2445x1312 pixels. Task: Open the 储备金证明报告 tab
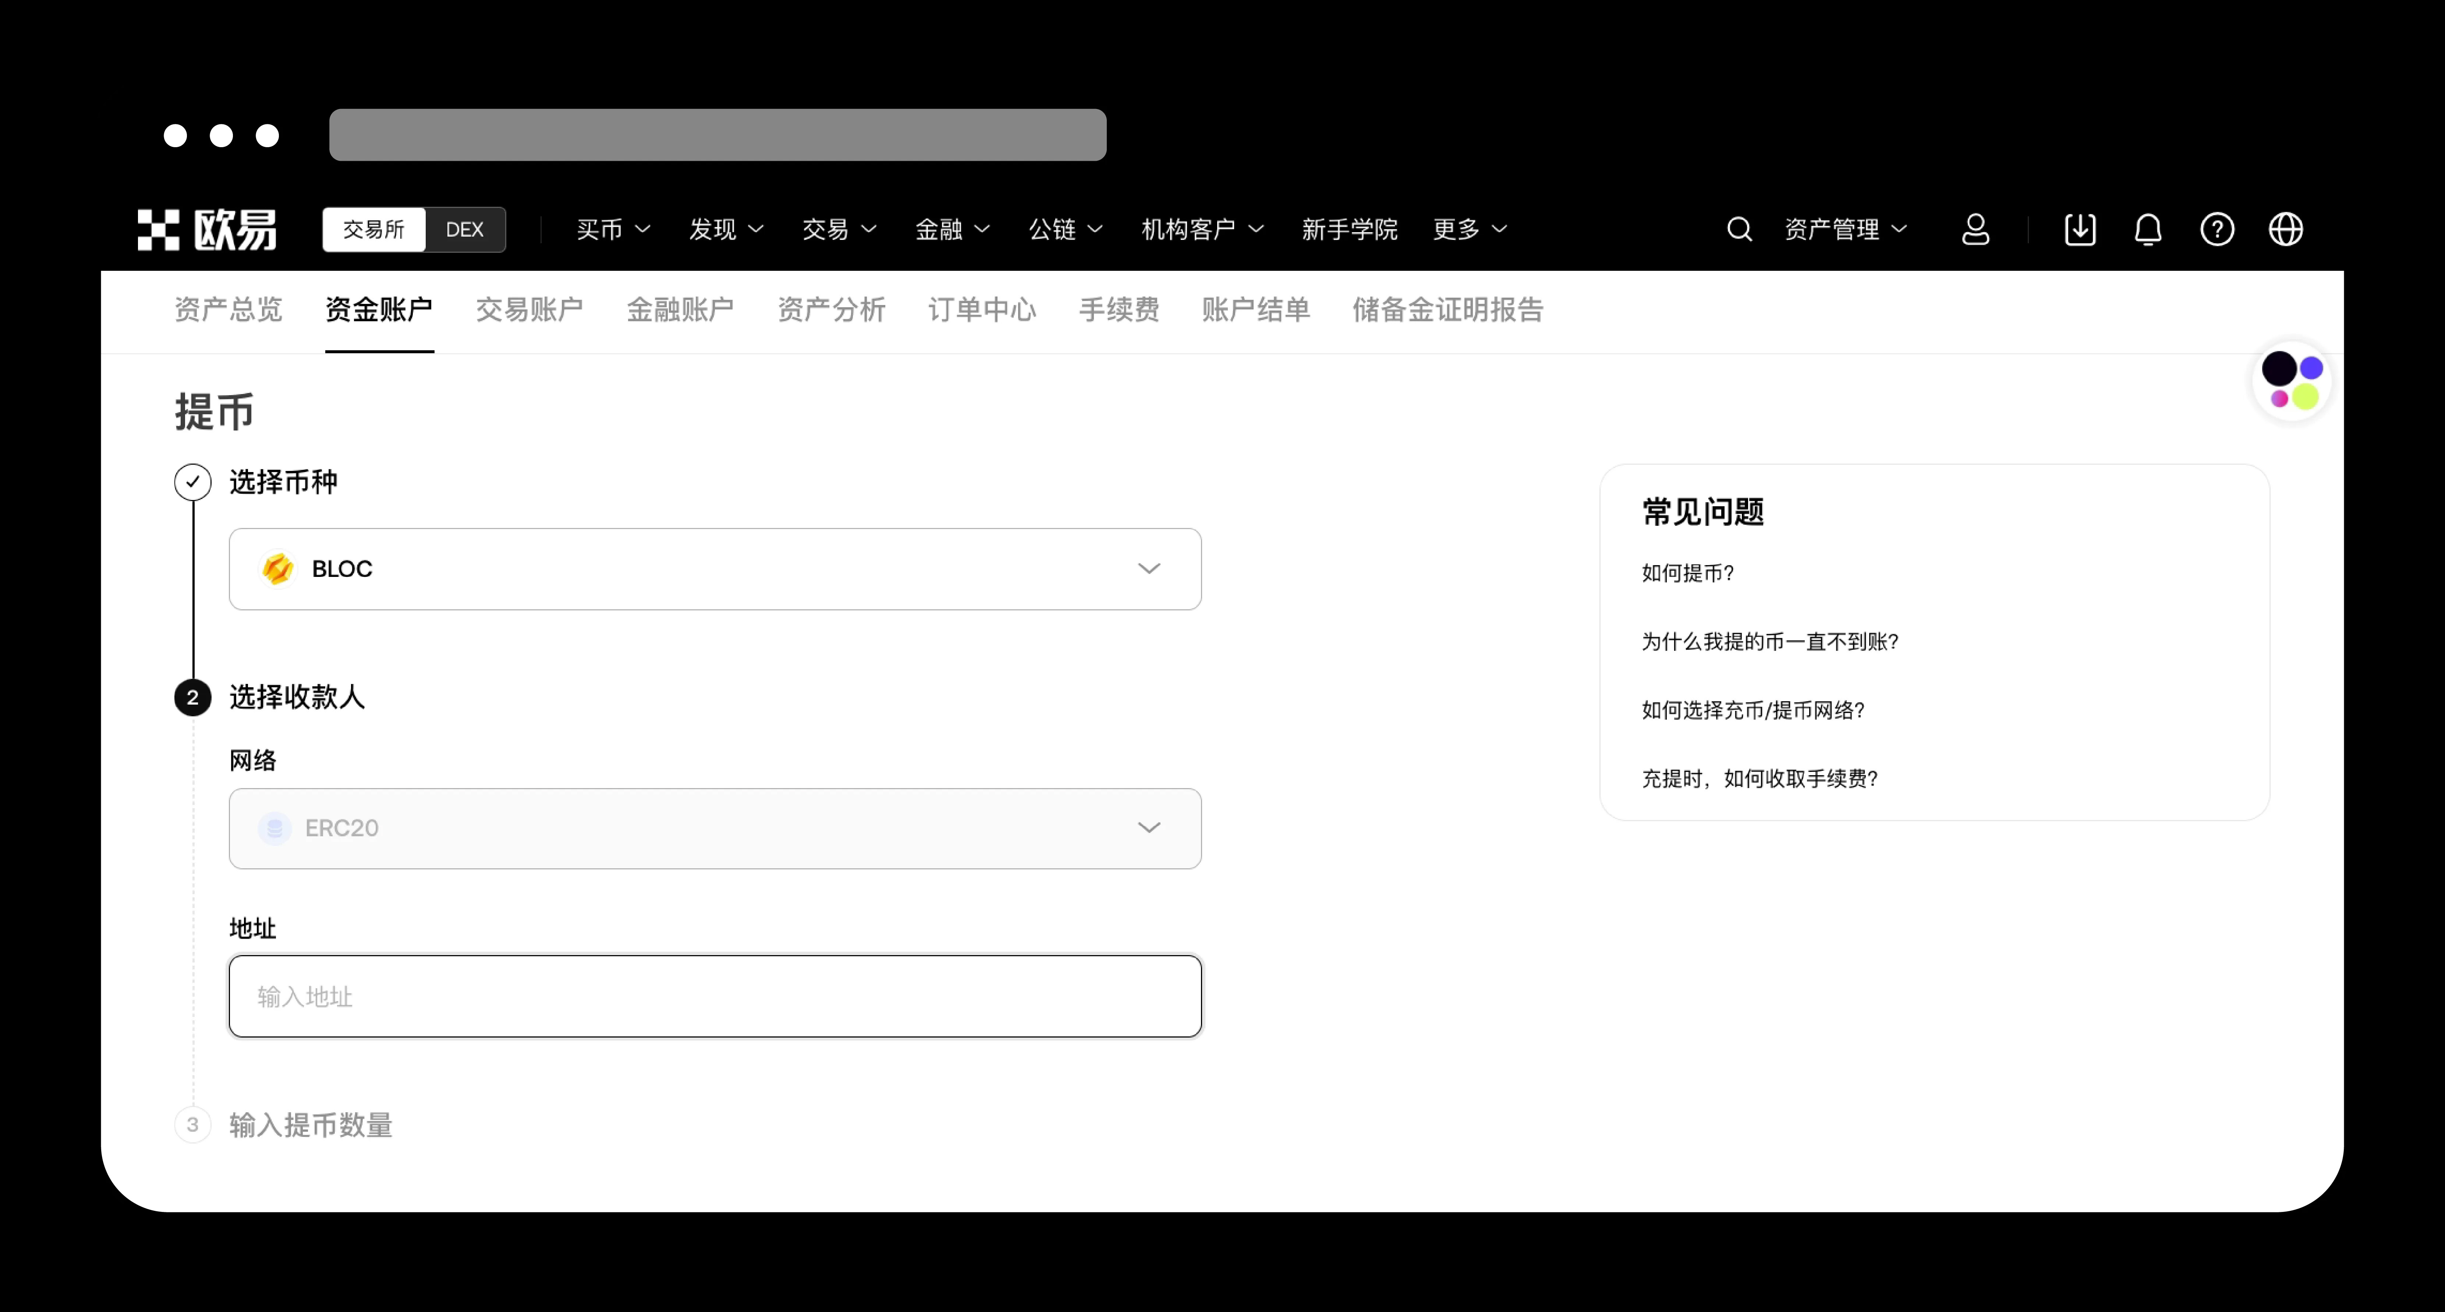tap(1448, 309)
